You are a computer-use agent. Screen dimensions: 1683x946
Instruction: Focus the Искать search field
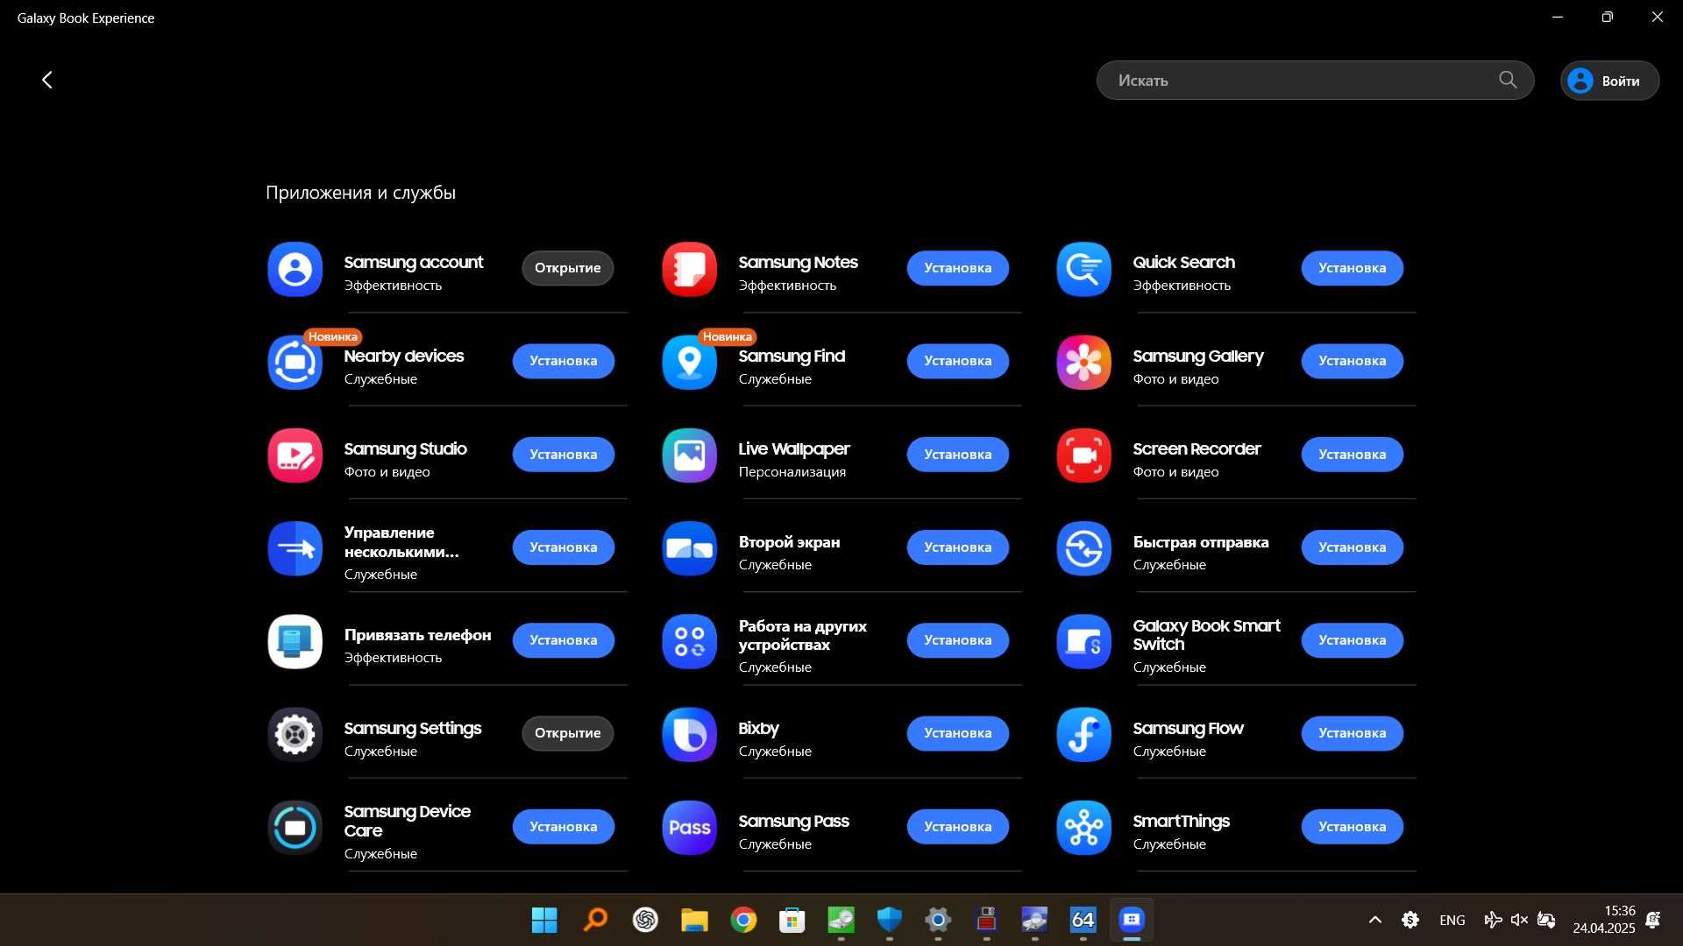click(x=1315, y=80)
